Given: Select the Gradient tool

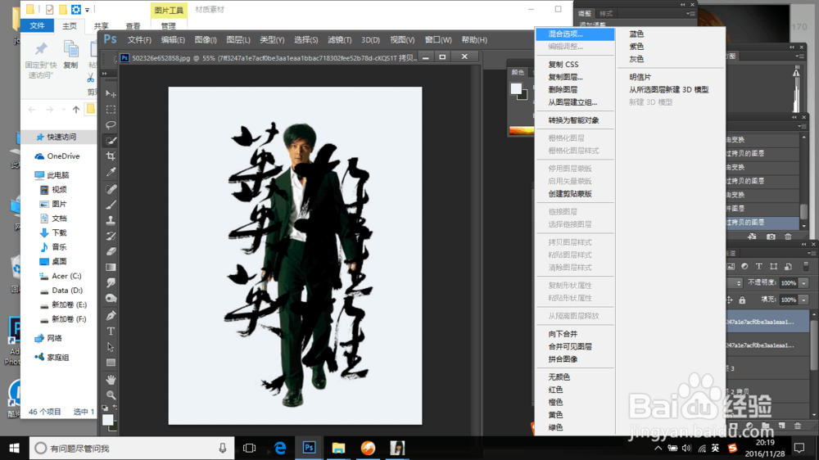Looking at the screenshot, I should point(111,268).
